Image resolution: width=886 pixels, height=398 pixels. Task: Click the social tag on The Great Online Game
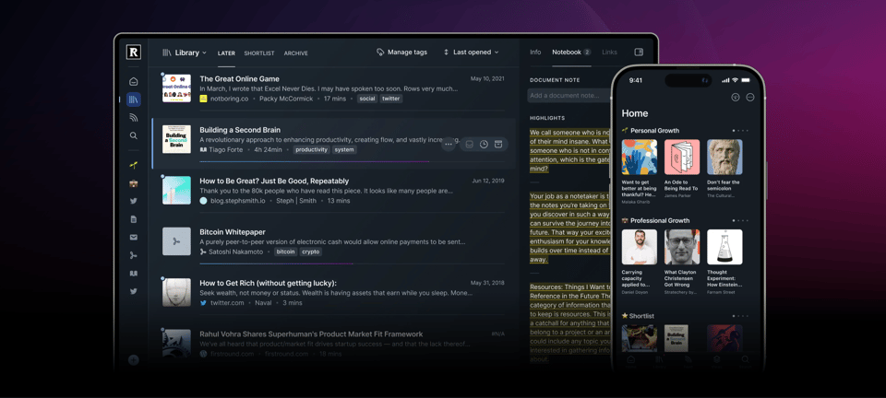(x=366, y=99)
